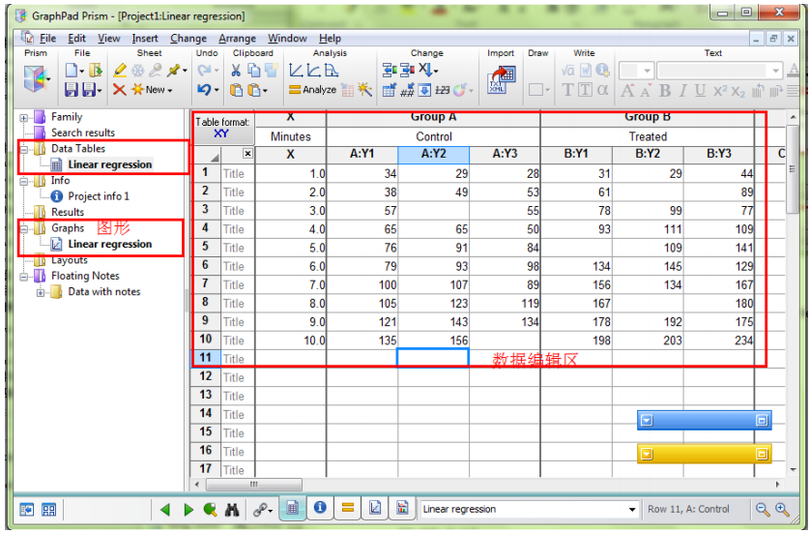The image size is (810, 533).
Task: Zoom in with the magnifier plus icon
Action: click(x=782, y=509)
